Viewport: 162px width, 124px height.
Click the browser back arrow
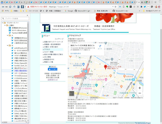click(3, 7)
